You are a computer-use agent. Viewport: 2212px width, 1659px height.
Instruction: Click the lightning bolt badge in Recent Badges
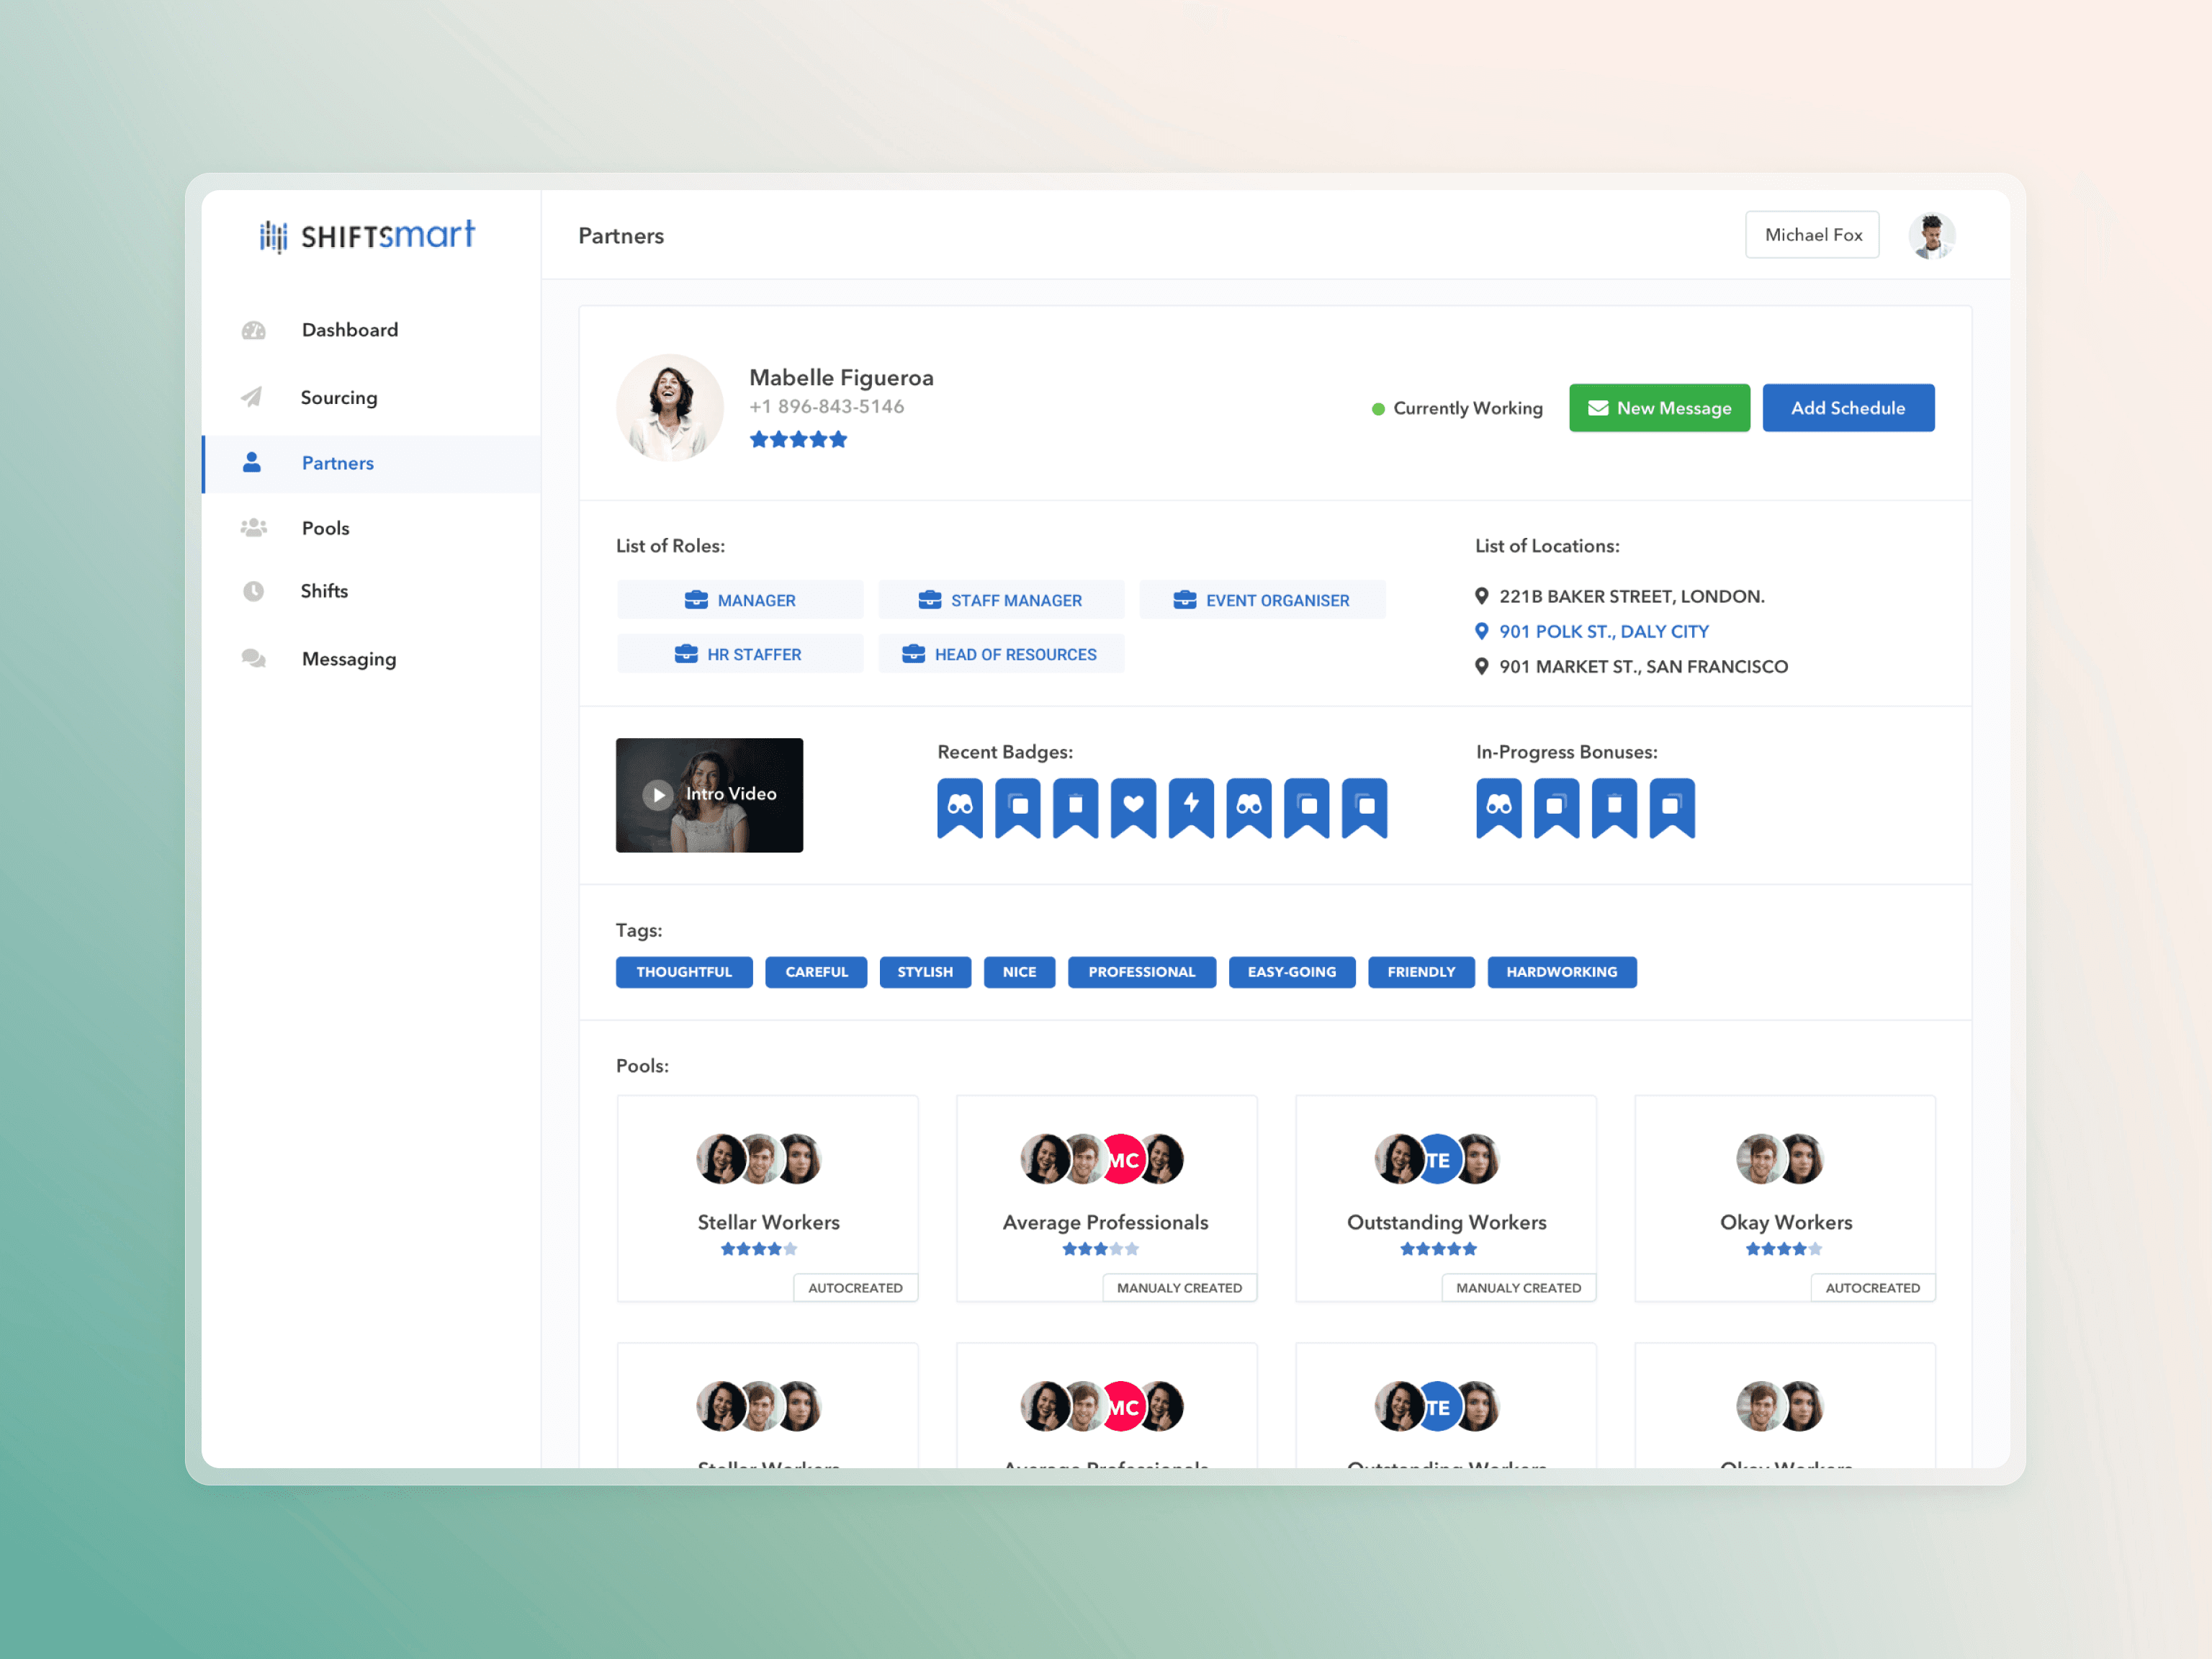pyautogui.click(x=1191, y=806)
